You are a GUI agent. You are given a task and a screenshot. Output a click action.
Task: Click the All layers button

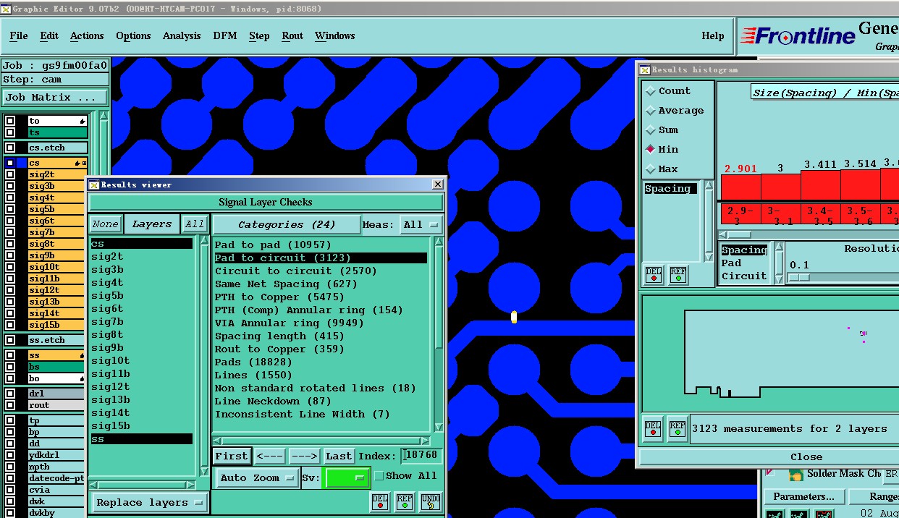(x=195, y=224)
